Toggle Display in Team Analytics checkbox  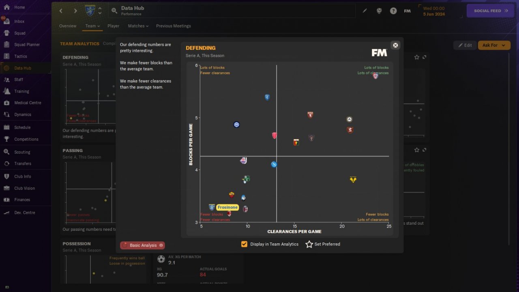[x=244, y=244]
